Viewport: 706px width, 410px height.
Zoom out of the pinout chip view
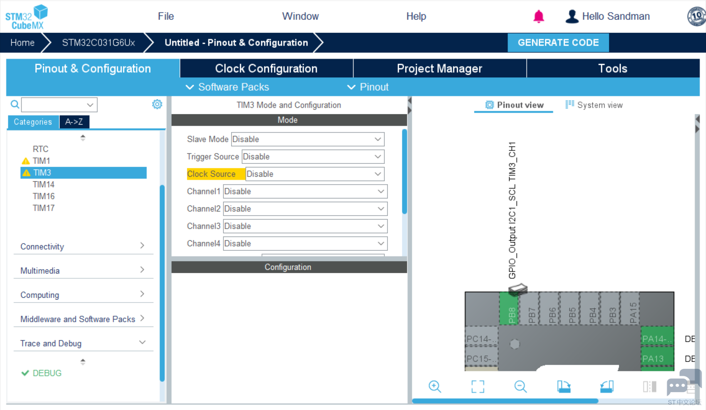(521, 387)
